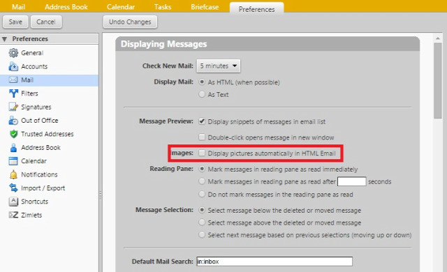Open Accounts preferences
The height and width of the screenshot is (272, 447).
tap(34, 66)
